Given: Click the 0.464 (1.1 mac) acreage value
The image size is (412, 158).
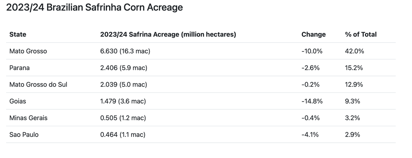Looking at the screenshot, I should pyautogui.click(x=123, y=135).
